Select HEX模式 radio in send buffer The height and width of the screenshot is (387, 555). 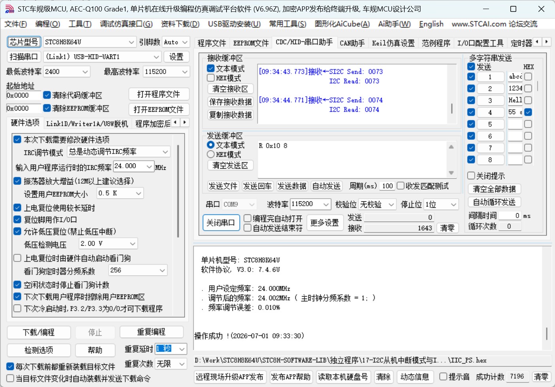point(211,154)
